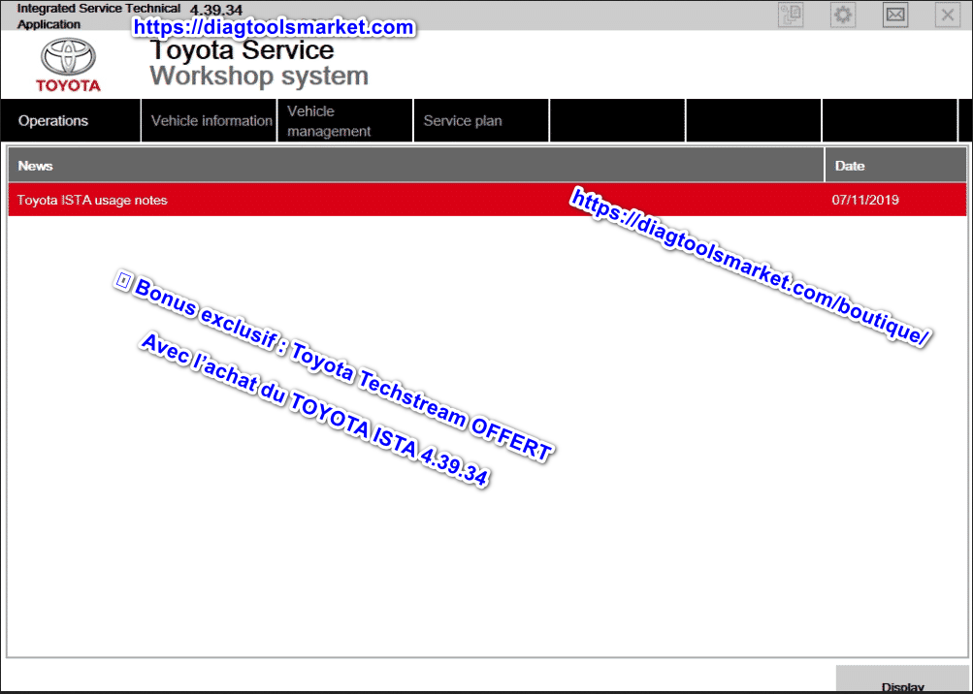Image resolution: width=973 pixels, height=694 pixels.
Task: Click the Toyota Service Workshop system title
Action: pos(258,63)
